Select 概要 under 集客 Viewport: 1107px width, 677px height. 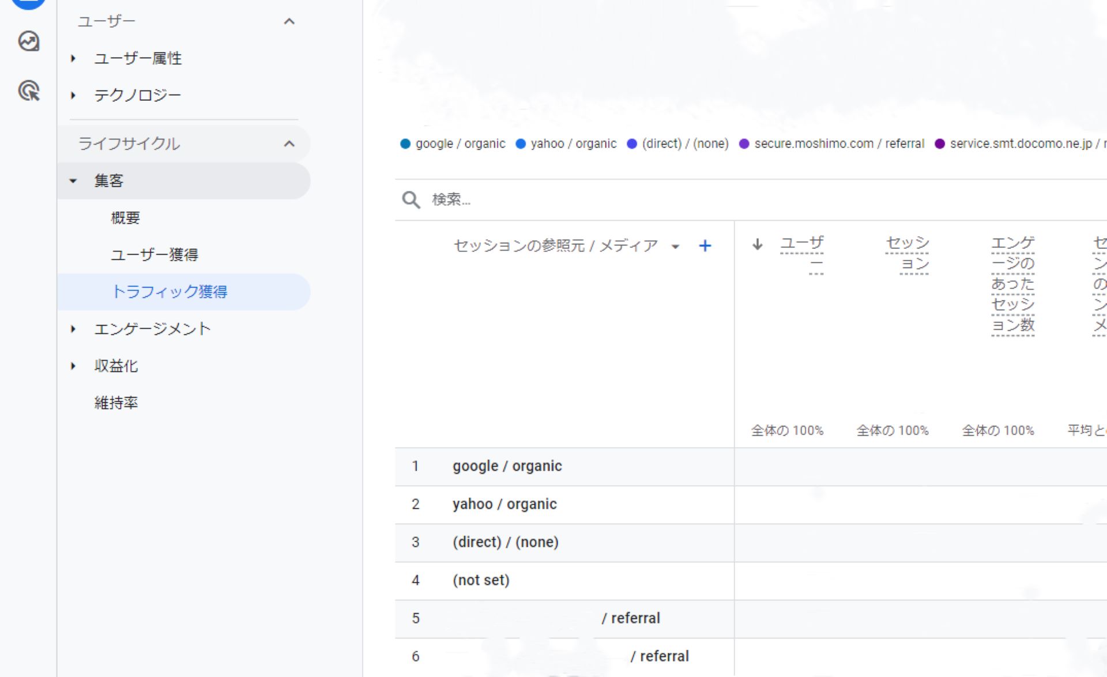coord(126,218)
